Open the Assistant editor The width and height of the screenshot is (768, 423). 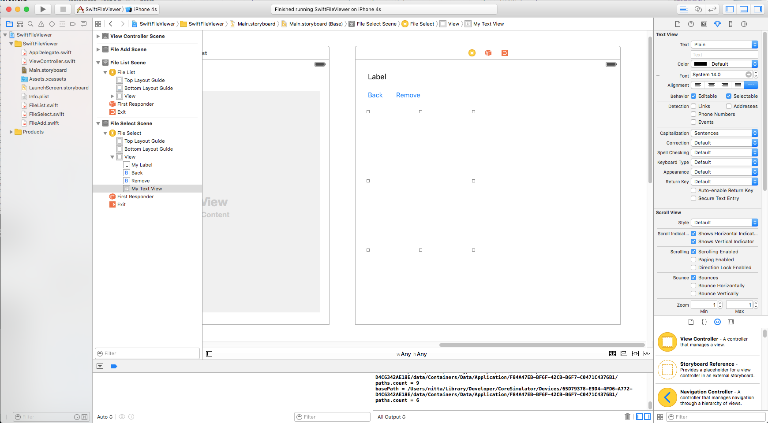point(698,9)
